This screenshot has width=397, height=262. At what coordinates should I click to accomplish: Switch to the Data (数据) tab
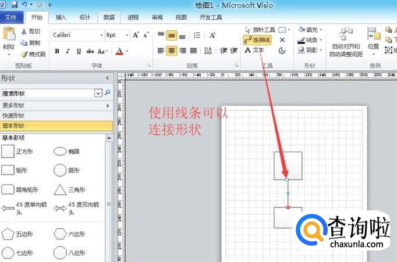109,17
